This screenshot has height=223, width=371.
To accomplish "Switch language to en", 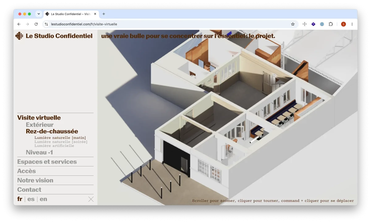I will pos(44,199).
